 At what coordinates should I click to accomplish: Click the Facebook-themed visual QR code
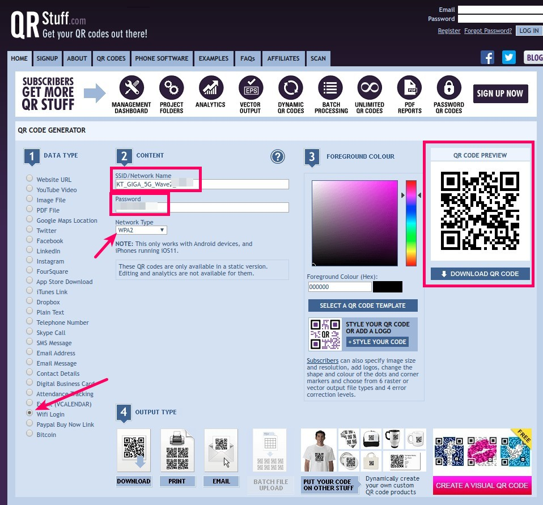pyautogui.click(x=449, y=451)
